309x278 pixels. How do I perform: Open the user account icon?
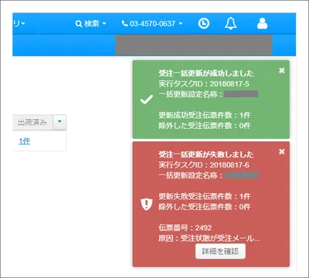point(262,23)
